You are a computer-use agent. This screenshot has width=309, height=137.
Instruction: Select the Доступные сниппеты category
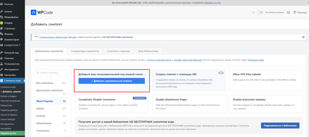tap(51, 92)
